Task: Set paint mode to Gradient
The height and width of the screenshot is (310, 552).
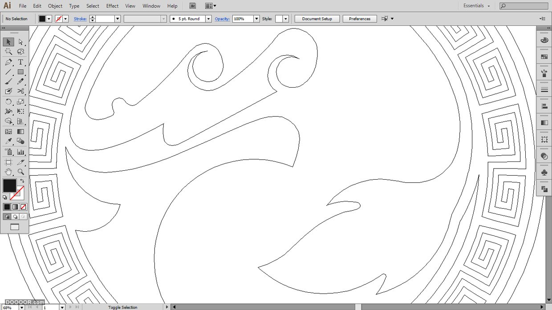Action: [15, 207]
